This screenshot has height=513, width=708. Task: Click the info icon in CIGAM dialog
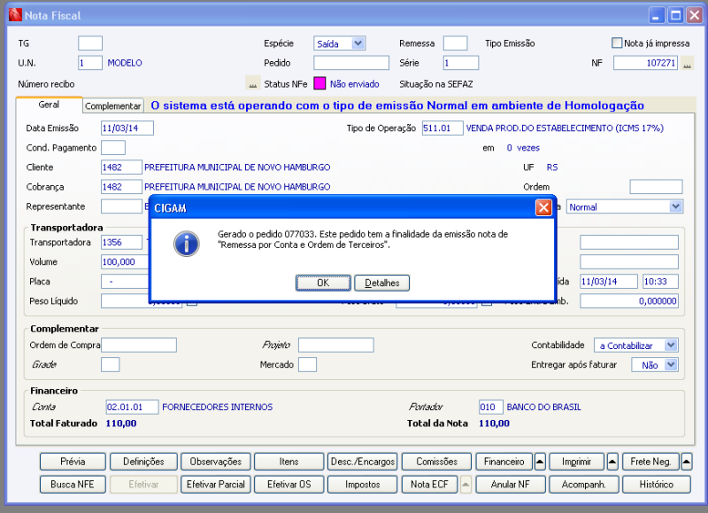(x=187, y=244)
